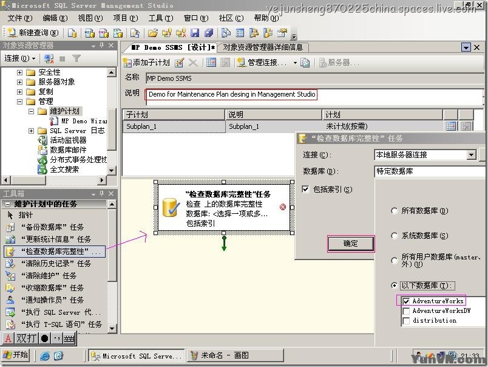
Task: Open the Edit (编辑) menu
Action: [x=55, y=18]
